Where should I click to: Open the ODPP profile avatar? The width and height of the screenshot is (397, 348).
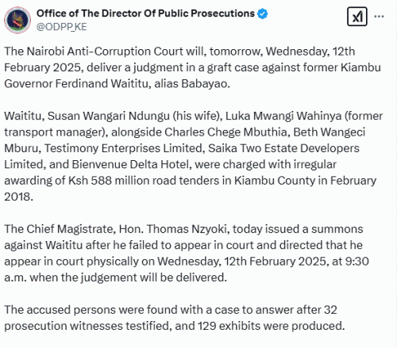click(x=17, y=20)
